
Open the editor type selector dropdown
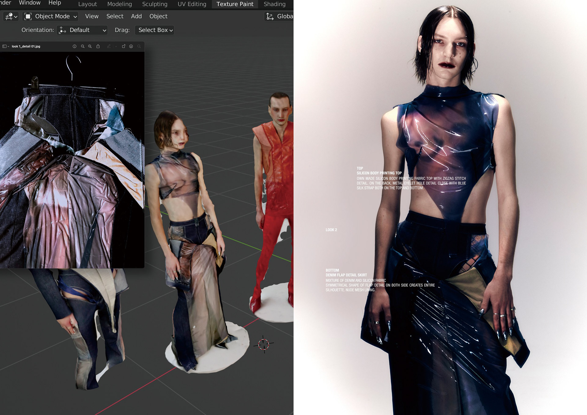pos(11,17)
